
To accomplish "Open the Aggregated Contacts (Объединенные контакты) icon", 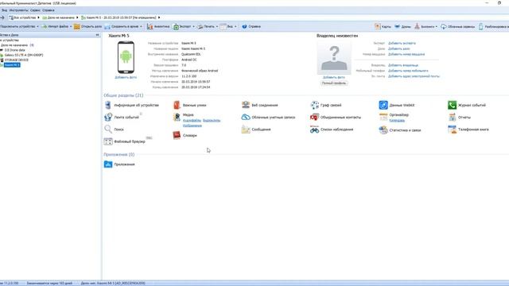I will [x=314, y=117].
